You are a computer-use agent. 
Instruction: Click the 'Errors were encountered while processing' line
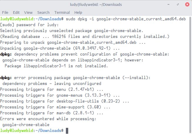[x=48, y=119]
